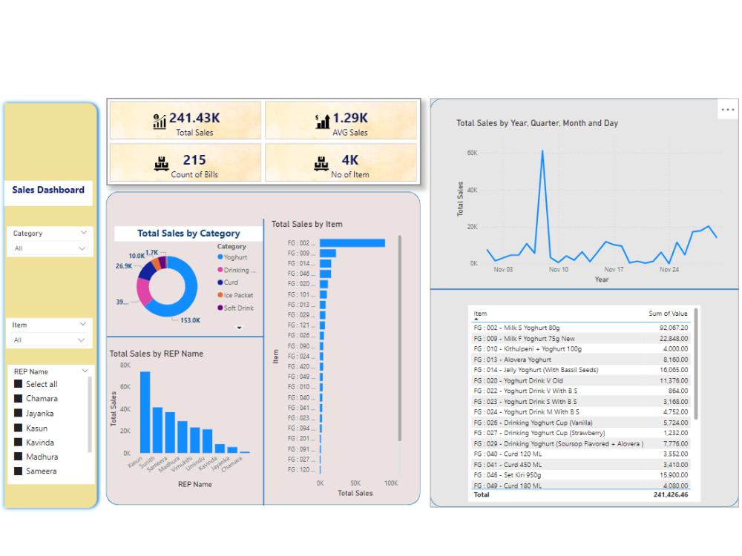Click the 215 Count of Bills value
Image resolution: width=742 pixels, height=556 pixels.
point(194,160)
